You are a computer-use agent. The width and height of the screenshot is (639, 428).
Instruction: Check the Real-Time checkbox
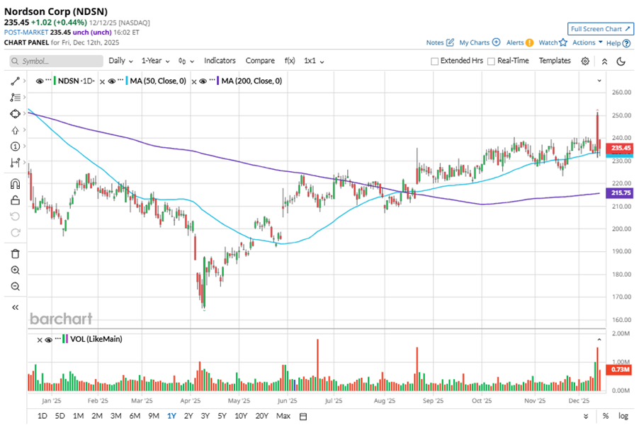[490, 61]
